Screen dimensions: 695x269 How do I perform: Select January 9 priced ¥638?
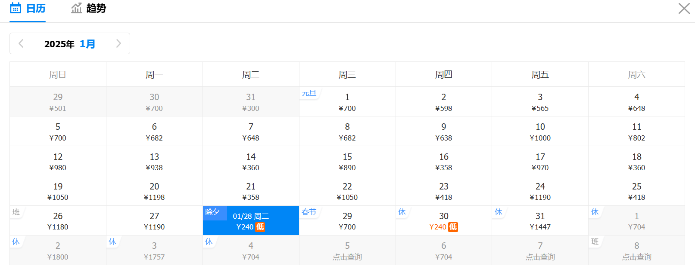444,131
